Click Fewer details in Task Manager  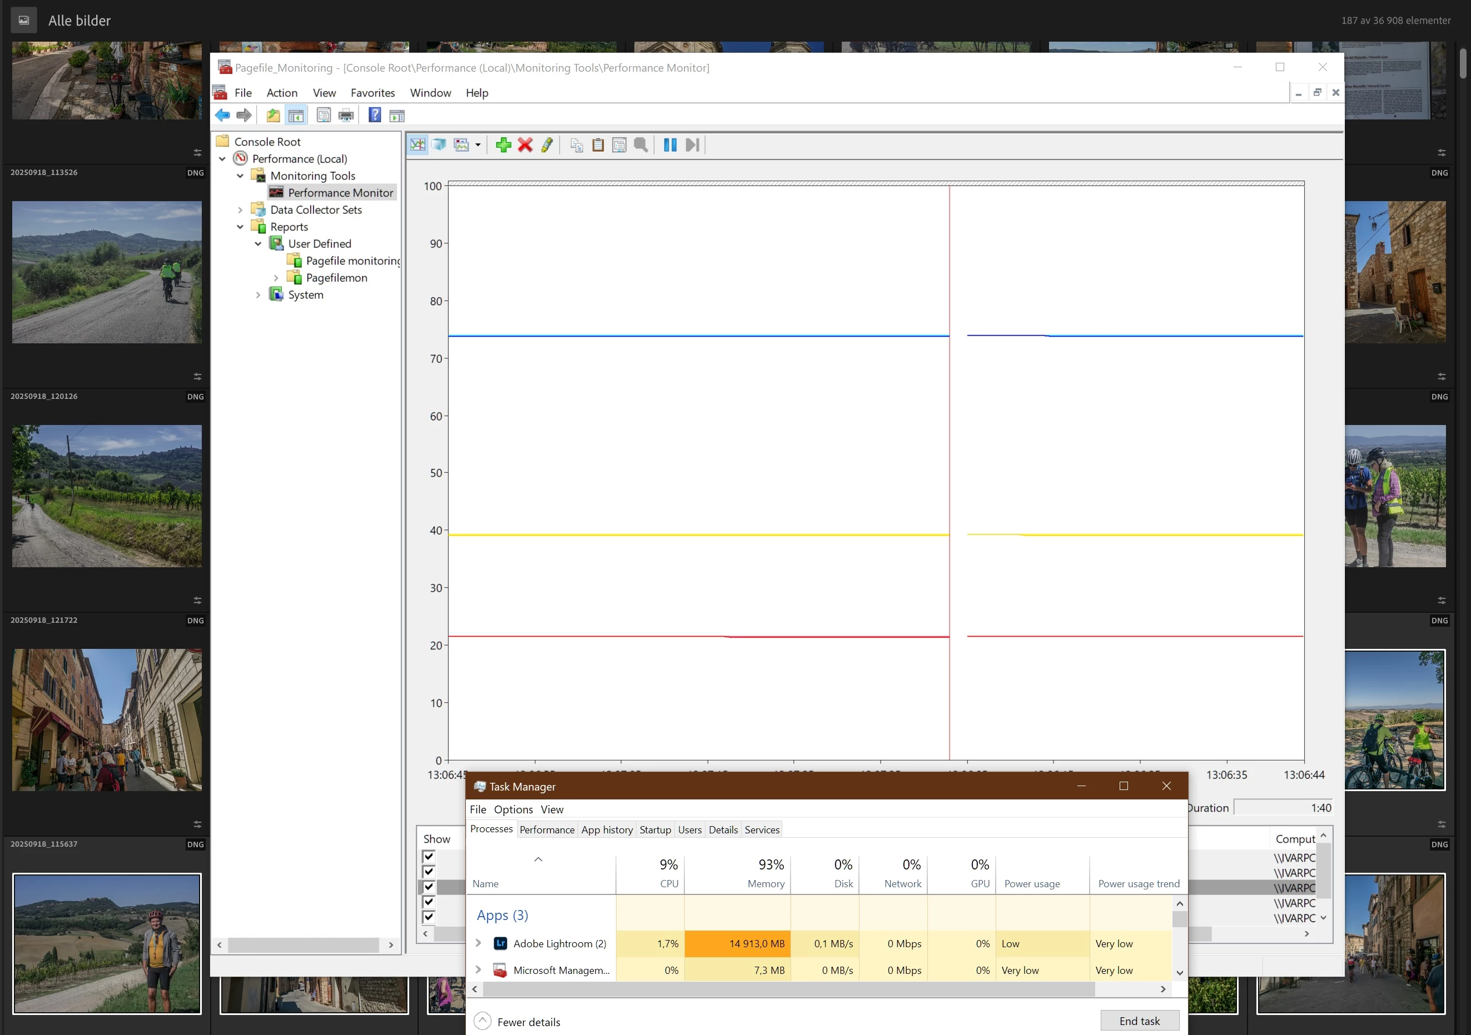coord(528,1022)
